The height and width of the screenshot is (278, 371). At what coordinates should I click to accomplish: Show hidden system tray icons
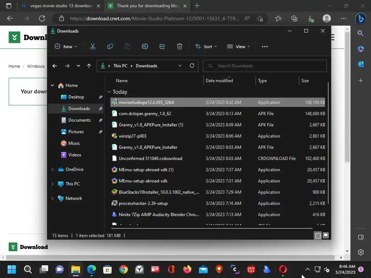click(307, 269)
